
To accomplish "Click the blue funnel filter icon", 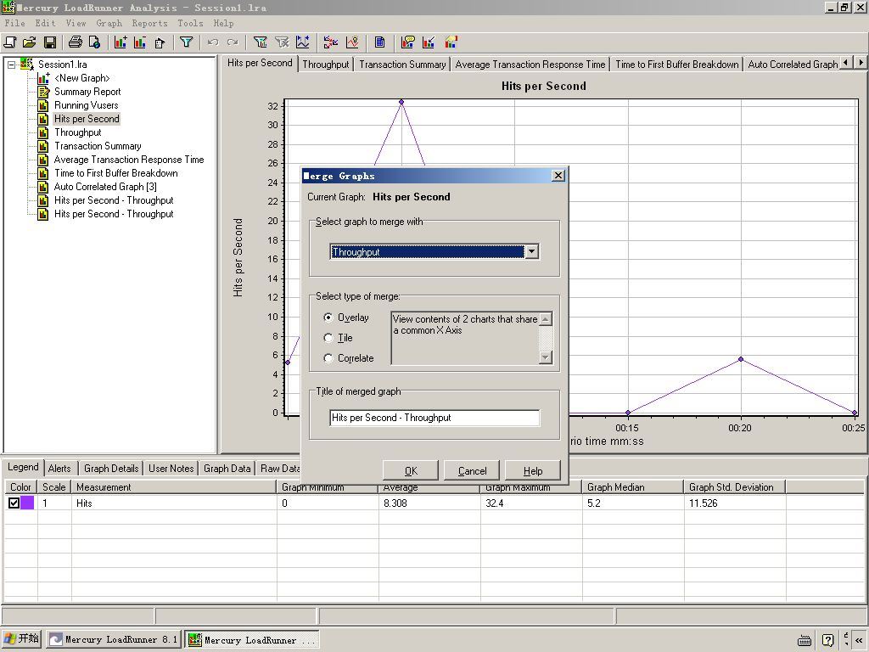I will 186,42.
